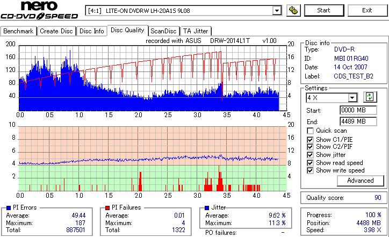Click the Exit button
This screenshot has width=389, height=237.
[x=367, y=10]
